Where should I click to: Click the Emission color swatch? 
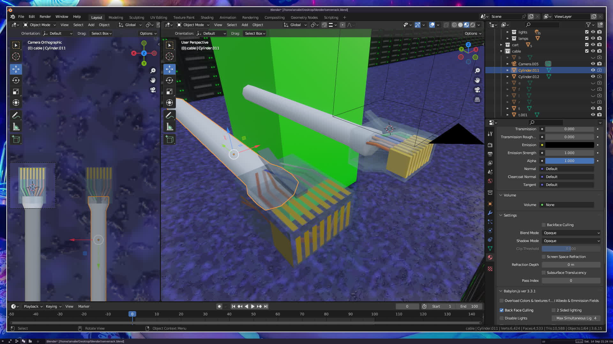[x=569, y=145]
